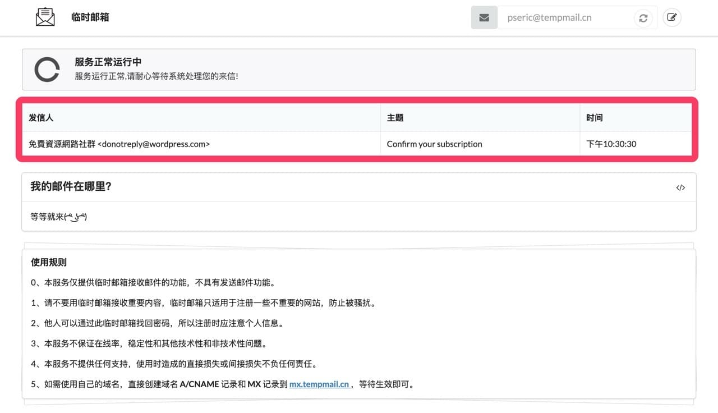Screen dimensions: 718x413
Task: Open the 临时邮箱 site title
Action: [x=90, y=17]
